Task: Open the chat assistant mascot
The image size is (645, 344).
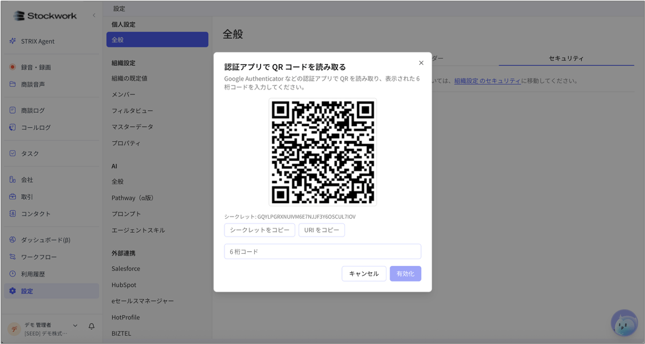Action: pos(624,323)
